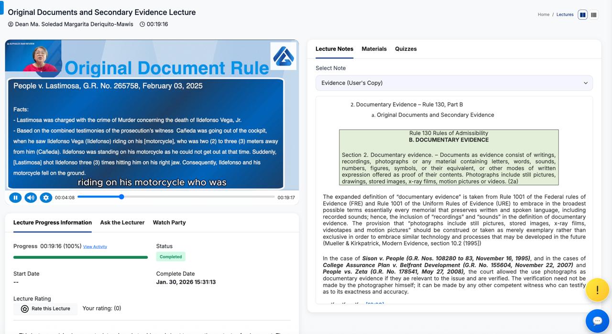
Task: Pause the lecture video
Action: pos(15,197)
